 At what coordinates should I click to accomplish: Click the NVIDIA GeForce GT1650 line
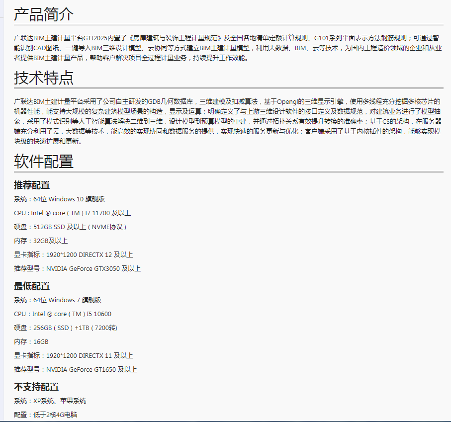pyautogui.click(x=76, y=369)
